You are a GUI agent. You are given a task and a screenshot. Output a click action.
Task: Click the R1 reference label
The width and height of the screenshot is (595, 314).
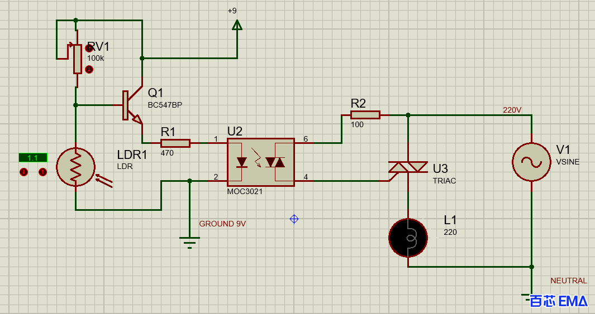168,132
